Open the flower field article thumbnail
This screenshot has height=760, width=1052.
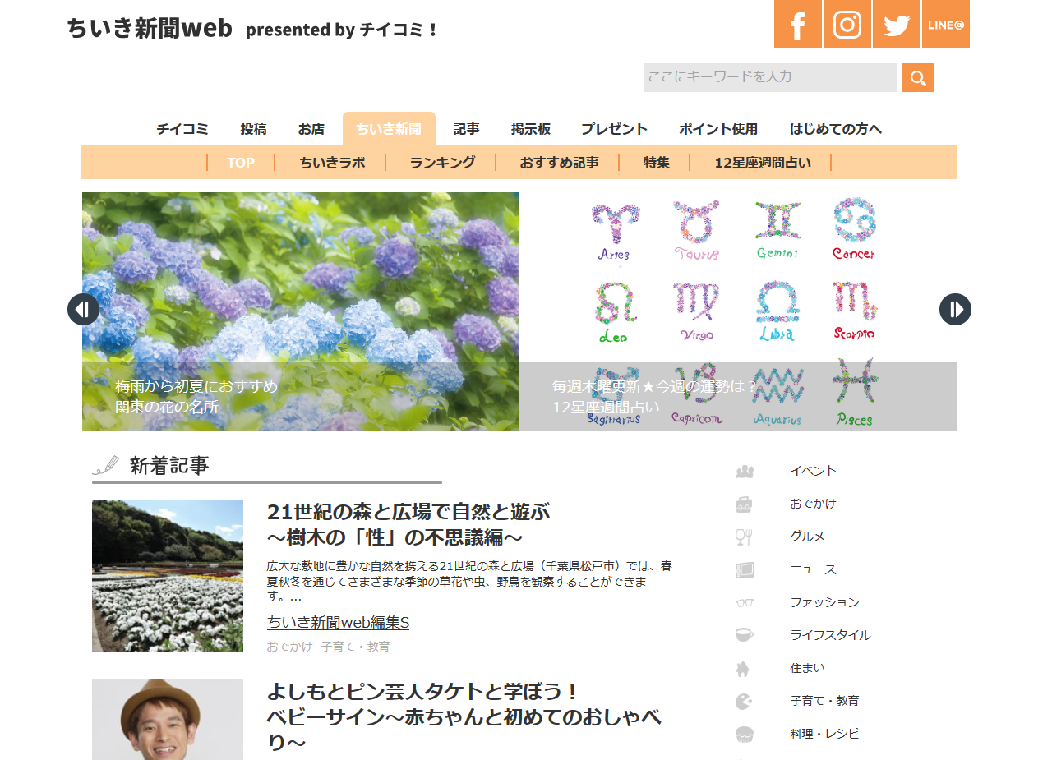[168, 576]
